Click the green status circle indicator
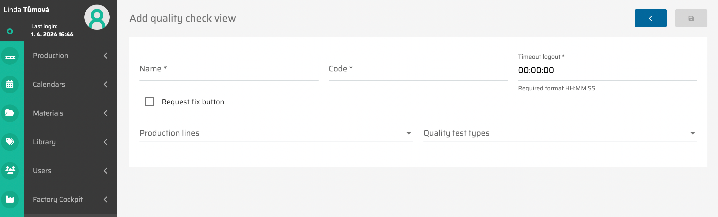 pyautogui.click(x=10, y=32)
